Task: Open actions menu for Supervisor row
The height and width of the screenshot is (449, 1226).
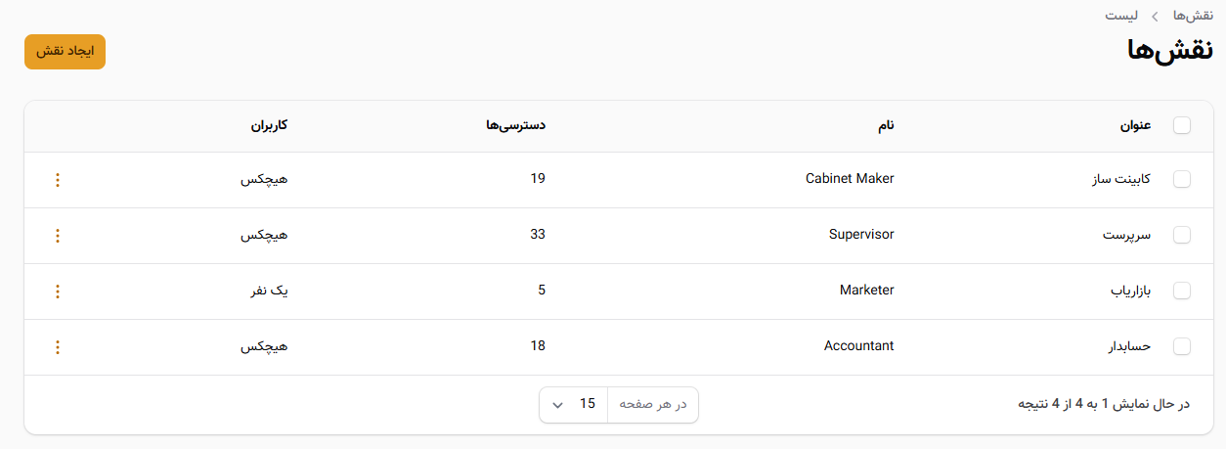Action: click(57, 236)
